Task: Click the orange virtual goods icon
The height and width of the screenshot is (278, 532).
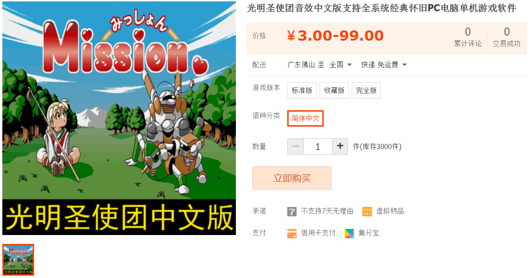Action: [x=367, y=212]
